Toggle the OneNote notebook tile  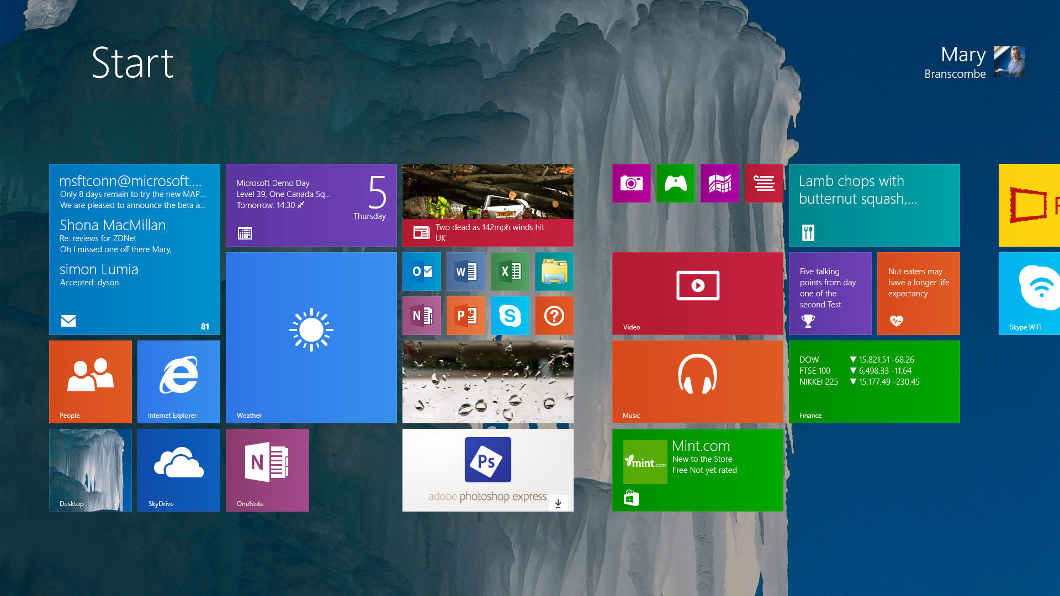(x=267, y=470)
